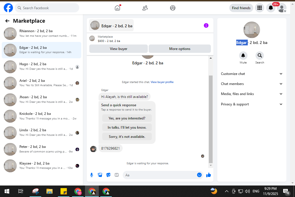The height and width of the screenshot is (197, 295).
Task: Open File Explorer from the taskbar
Action: click(x=50, y=191)
